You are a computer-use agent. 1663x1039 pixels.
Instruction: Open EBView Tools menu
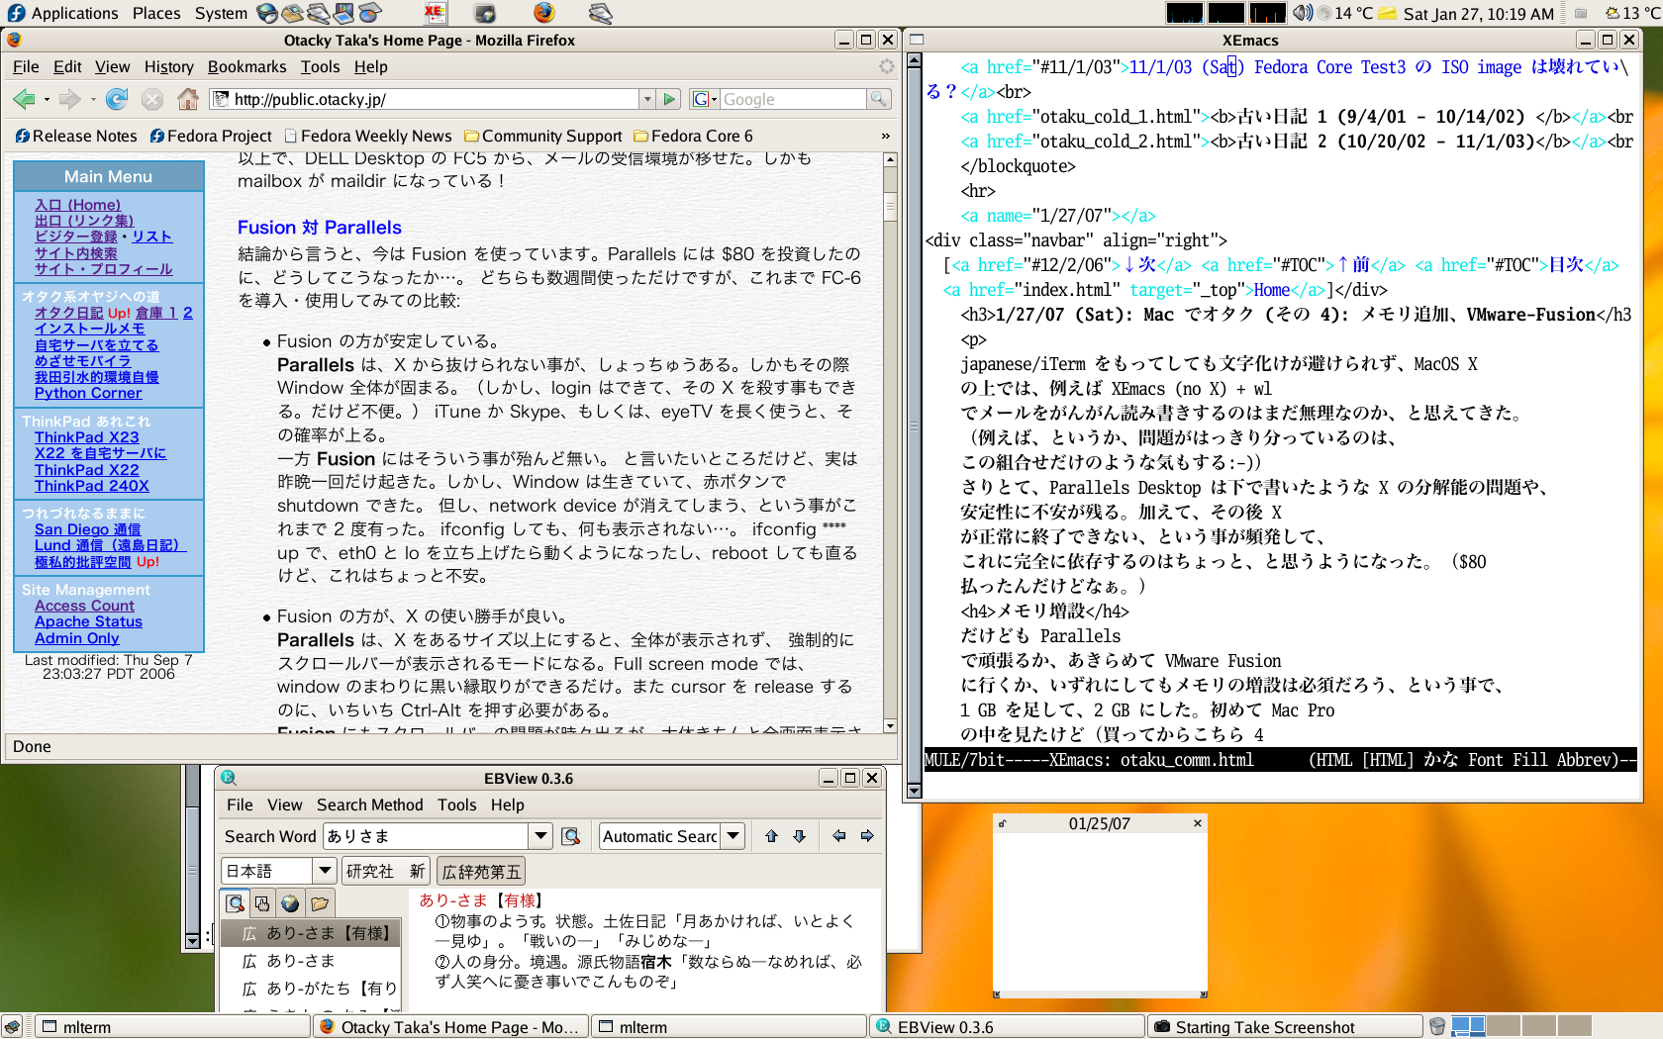coord(456,804)
